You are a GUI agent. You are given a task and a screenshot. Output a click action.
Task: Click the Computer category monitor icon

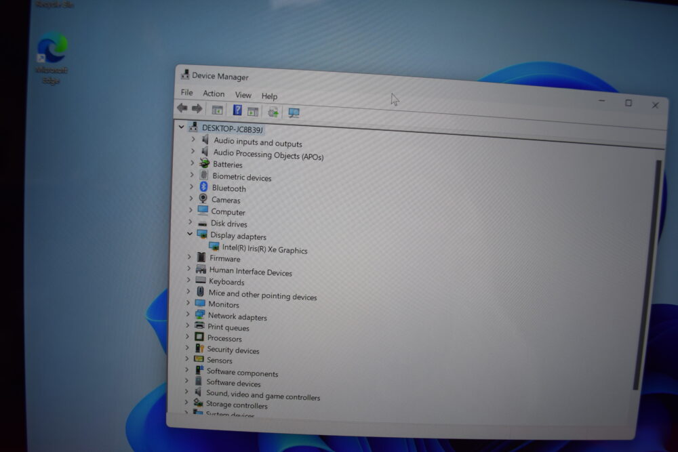202,210
